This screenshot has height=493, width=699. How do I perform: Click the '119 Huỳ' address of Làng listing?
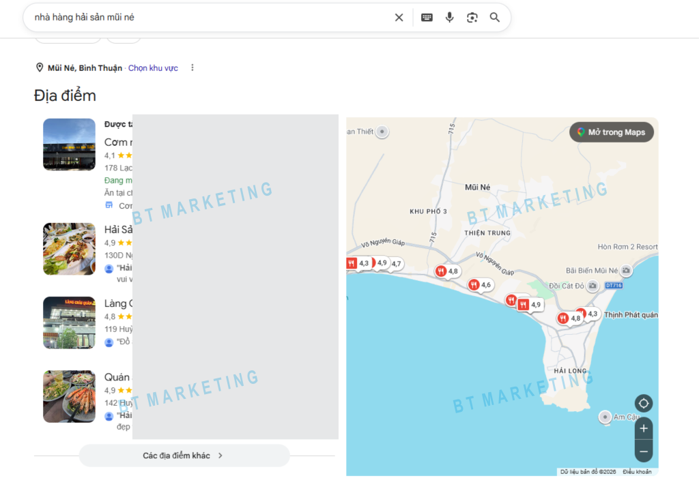pos(118,329)
